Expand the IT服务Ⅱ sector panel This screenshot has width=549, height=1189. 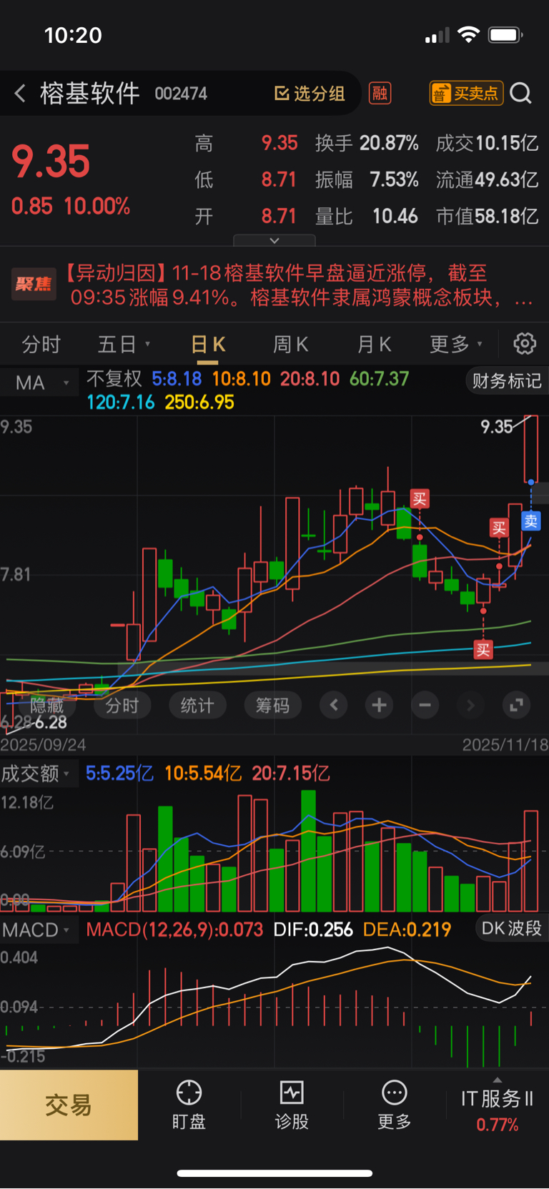498,1105
